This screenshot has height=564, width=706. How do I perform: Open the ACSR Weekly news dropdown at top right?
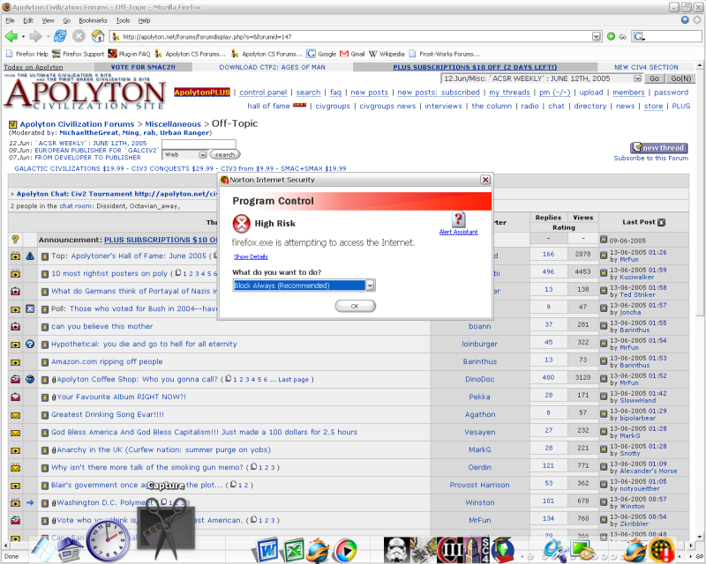coord(637,78)
